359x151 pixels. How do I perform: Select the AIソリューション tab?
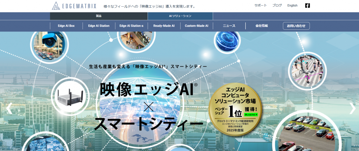[x=180, y=16]
